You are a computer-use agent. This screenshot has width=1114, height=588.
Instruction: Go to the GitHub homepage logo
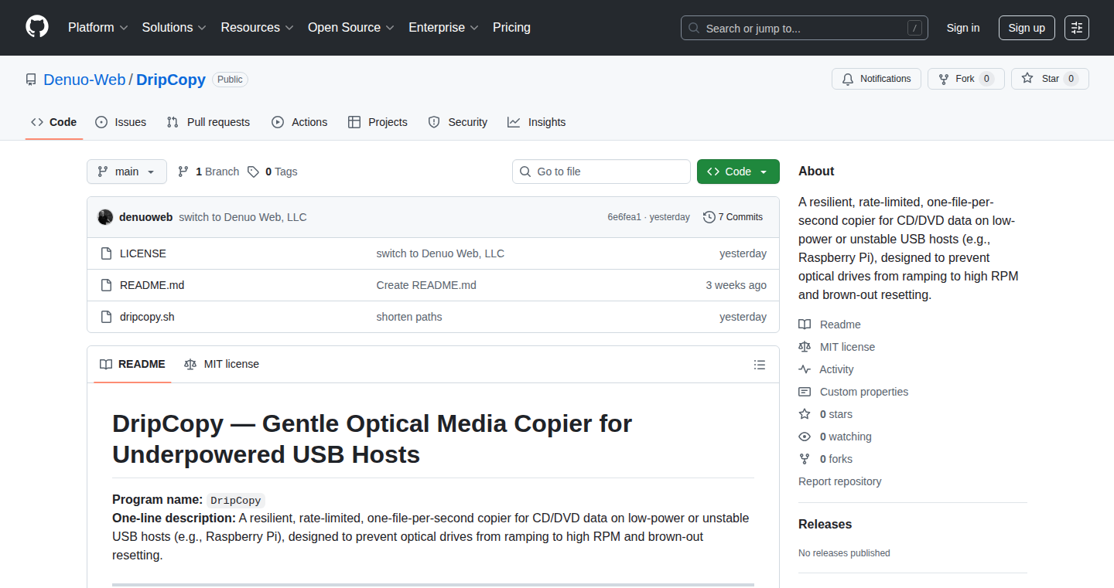coord(37,27)
